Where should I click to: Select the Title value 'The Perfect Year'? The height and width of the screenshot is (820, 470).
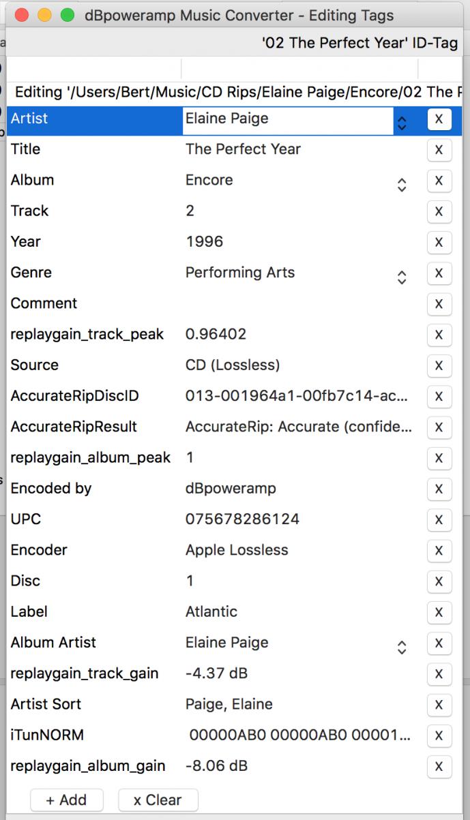(243, 149)
